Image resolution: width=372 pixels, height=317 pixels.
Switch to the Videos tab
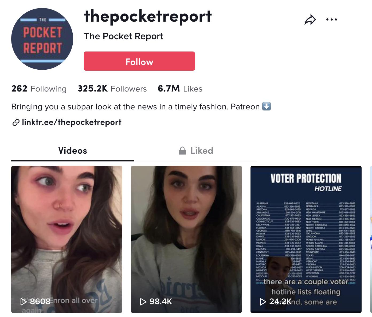click(73, 151)
